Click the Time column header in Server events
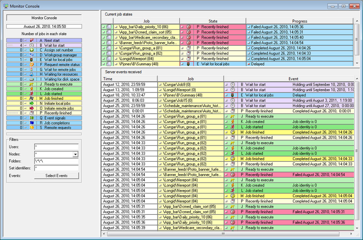 pyautogui.click(x=129, y=79)
